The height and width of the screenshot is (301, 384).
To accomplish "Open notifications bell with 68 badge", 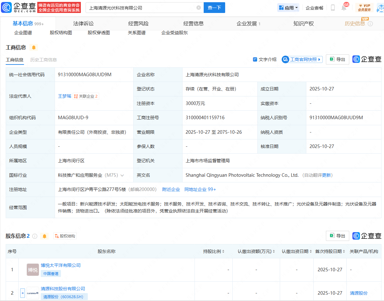I will tap(344, 8).
